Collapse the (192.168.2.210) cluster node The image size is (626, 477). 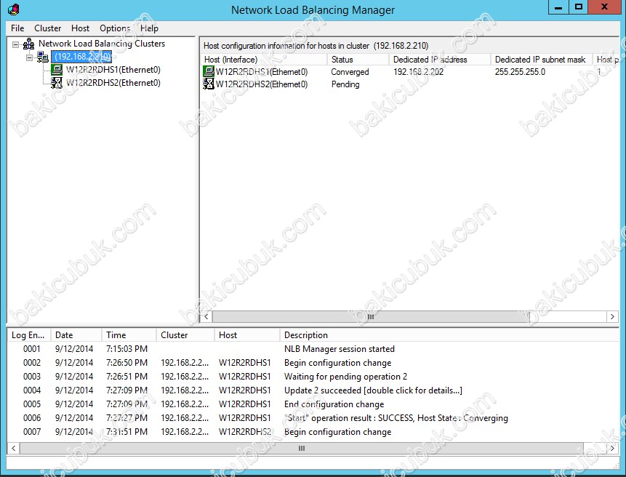click(29, 58)
